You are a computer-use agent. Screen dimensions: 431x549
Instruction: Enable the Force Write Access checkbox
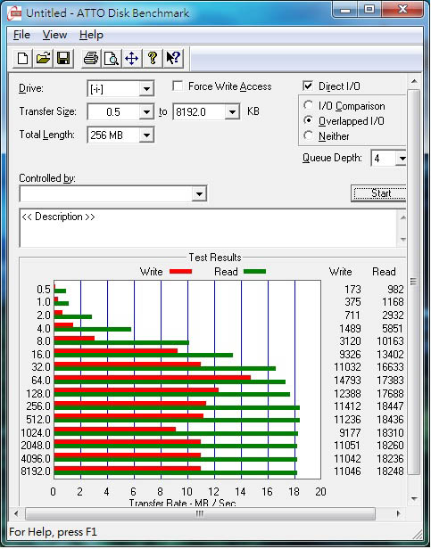(178, 86)
